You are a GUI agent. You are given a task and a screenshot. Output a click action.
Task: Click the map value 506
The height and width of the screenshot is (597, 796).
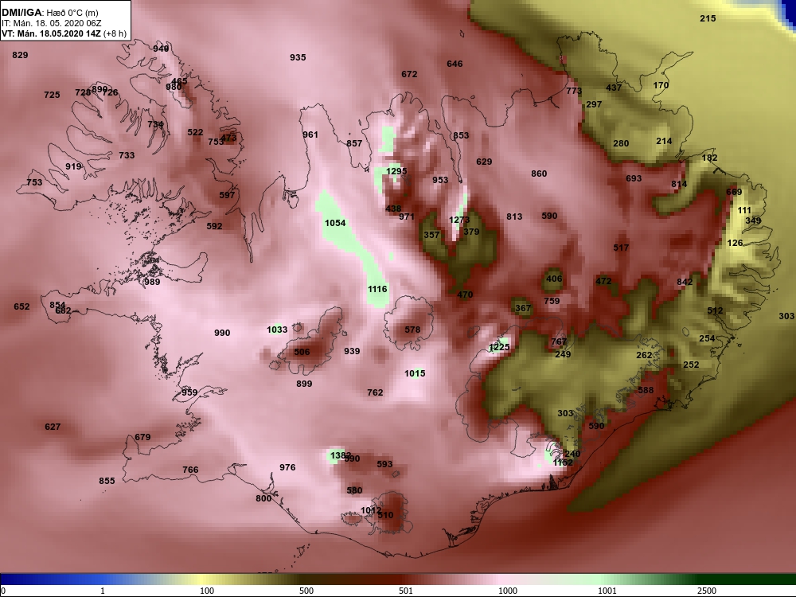(302, 352)
